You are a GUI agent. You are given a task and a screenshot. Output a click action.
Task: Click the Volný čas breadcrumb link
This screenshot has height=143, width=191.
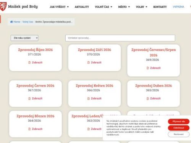pos(28,22)
